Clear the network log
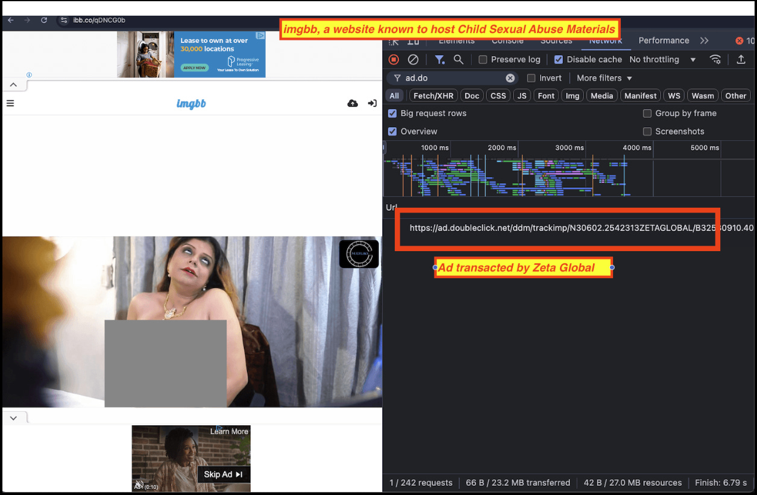The height and width of the screenshot is (495, 757). click(413, 60)
